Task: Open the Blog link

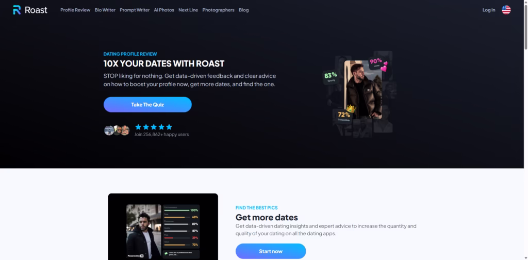Action: point(244,10)
